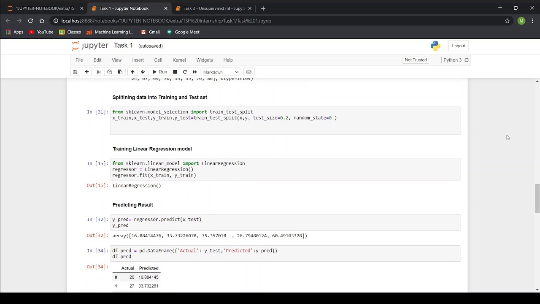This screenshot has height=304, width=540.
Task: Select the 'Predicting Result' heading
Action: pyautogui.click(x=132, y=205)
